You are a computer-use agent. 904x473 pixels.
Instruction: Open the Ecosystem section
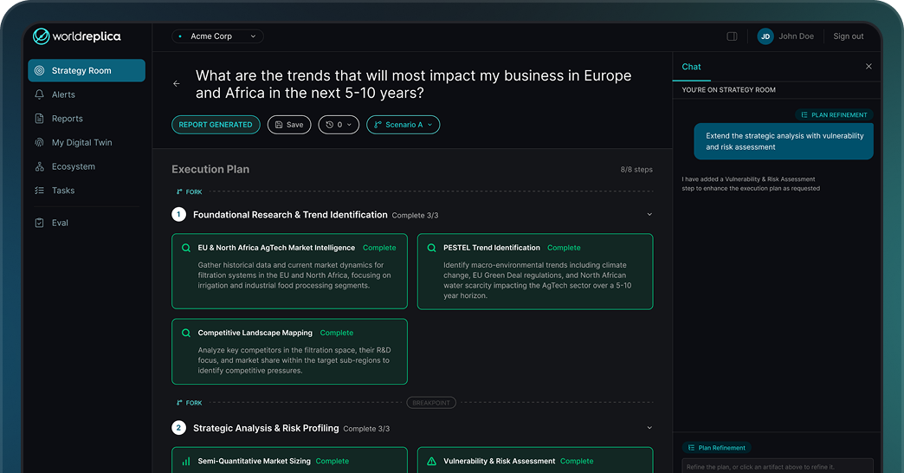(x=74, y=166)
